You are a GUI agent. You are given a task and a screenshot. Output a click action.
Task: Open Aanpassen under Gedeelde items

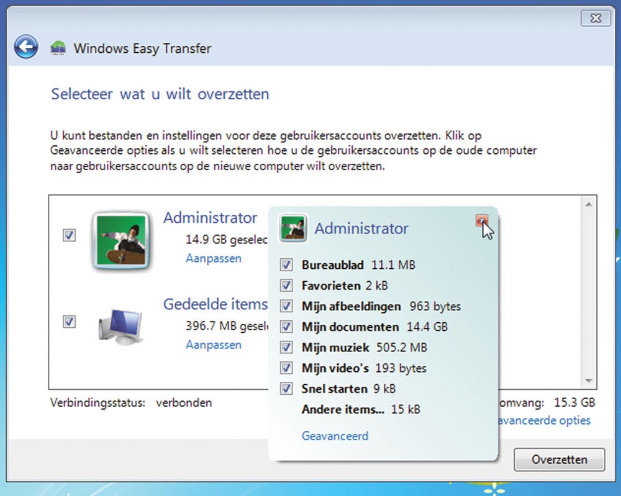pyautogui.click(x=214, y=345)
